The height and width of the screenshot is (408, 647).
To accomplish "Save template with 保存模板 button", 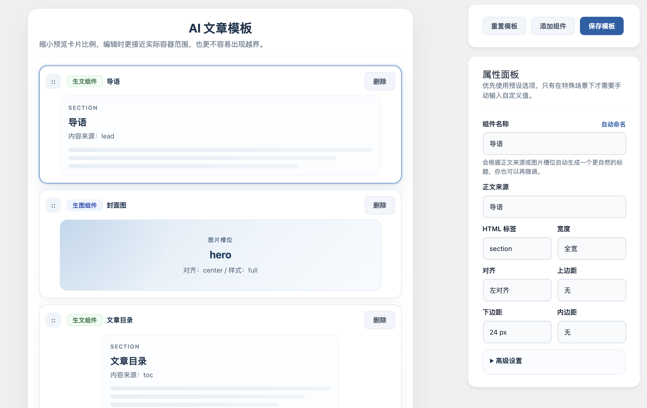I will [x=601, y=26].
